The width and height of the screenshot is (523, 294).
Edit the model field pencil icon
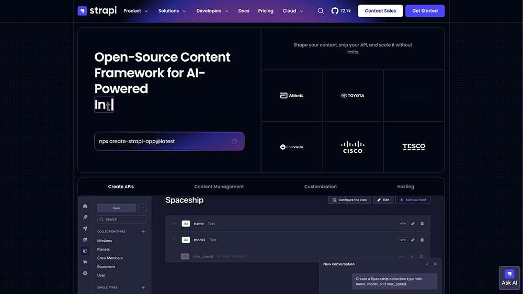click(x=413, y=240)
